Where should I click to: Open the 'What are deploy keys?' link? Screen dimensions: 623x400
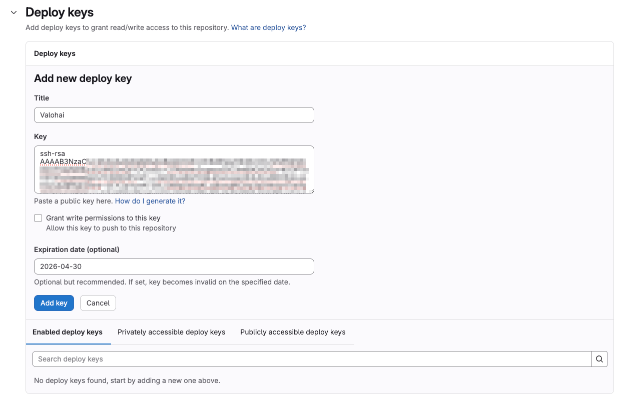click(268, 27)
